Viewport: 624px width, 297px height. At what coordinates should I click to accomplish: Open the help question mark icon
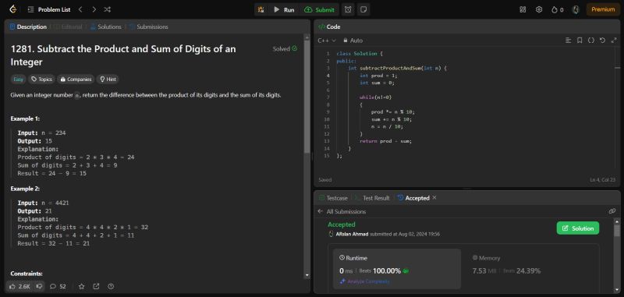[x=111, y=286]
